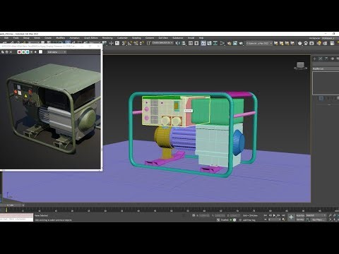Go to end of animation

pos(283,215)
